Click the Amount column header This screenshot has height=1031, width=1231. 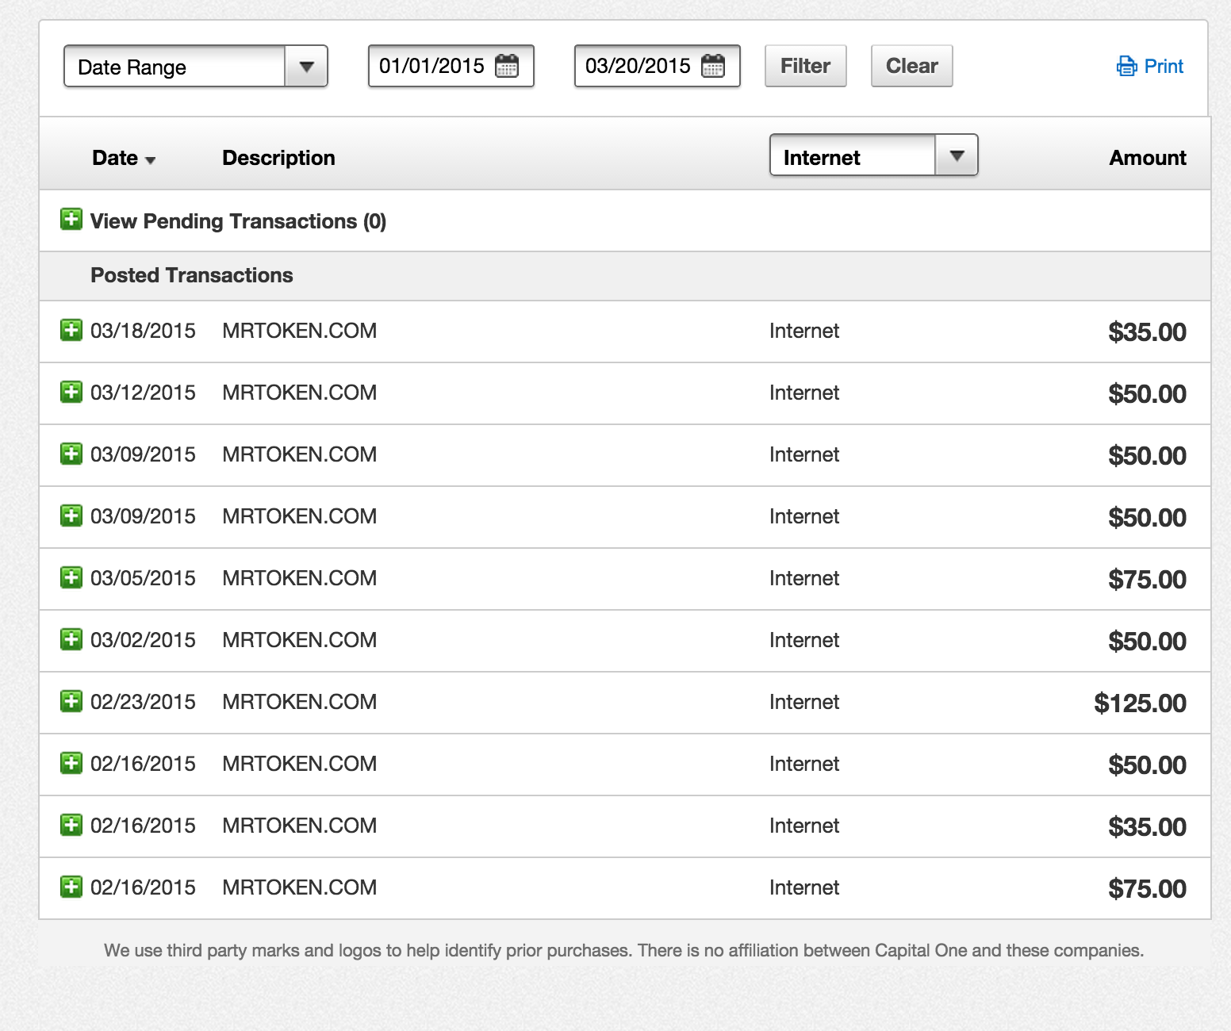[1148, 158]
